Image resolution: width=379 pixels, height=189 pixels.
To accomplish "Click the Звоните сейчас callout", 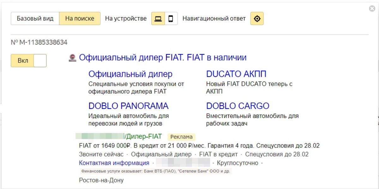I will [x=101, y=154].
